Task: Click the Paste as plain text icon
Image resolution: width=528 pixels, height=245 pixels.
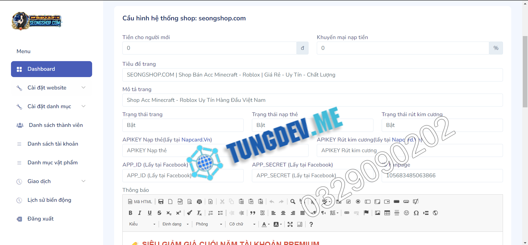Action: 251,202
